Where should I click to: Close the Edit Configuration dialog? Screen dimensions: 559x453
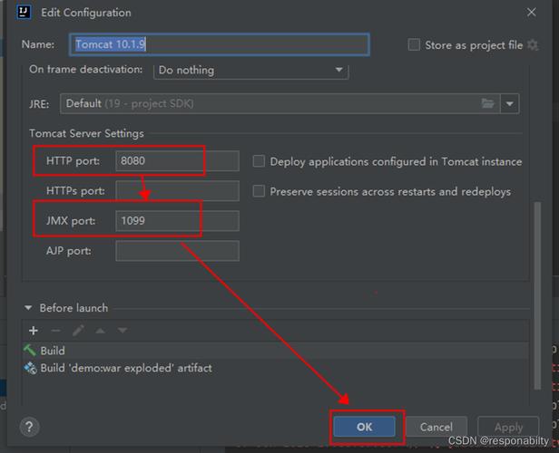point(531,13)
